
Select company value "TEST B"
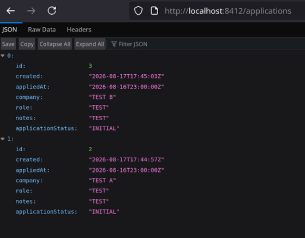click(x=103, y=97)
